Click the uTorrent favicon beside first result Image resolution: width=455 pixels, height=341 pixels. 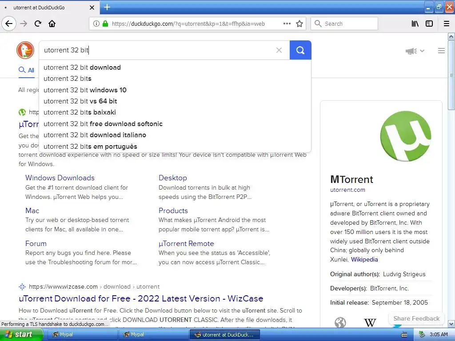(22, 112)
